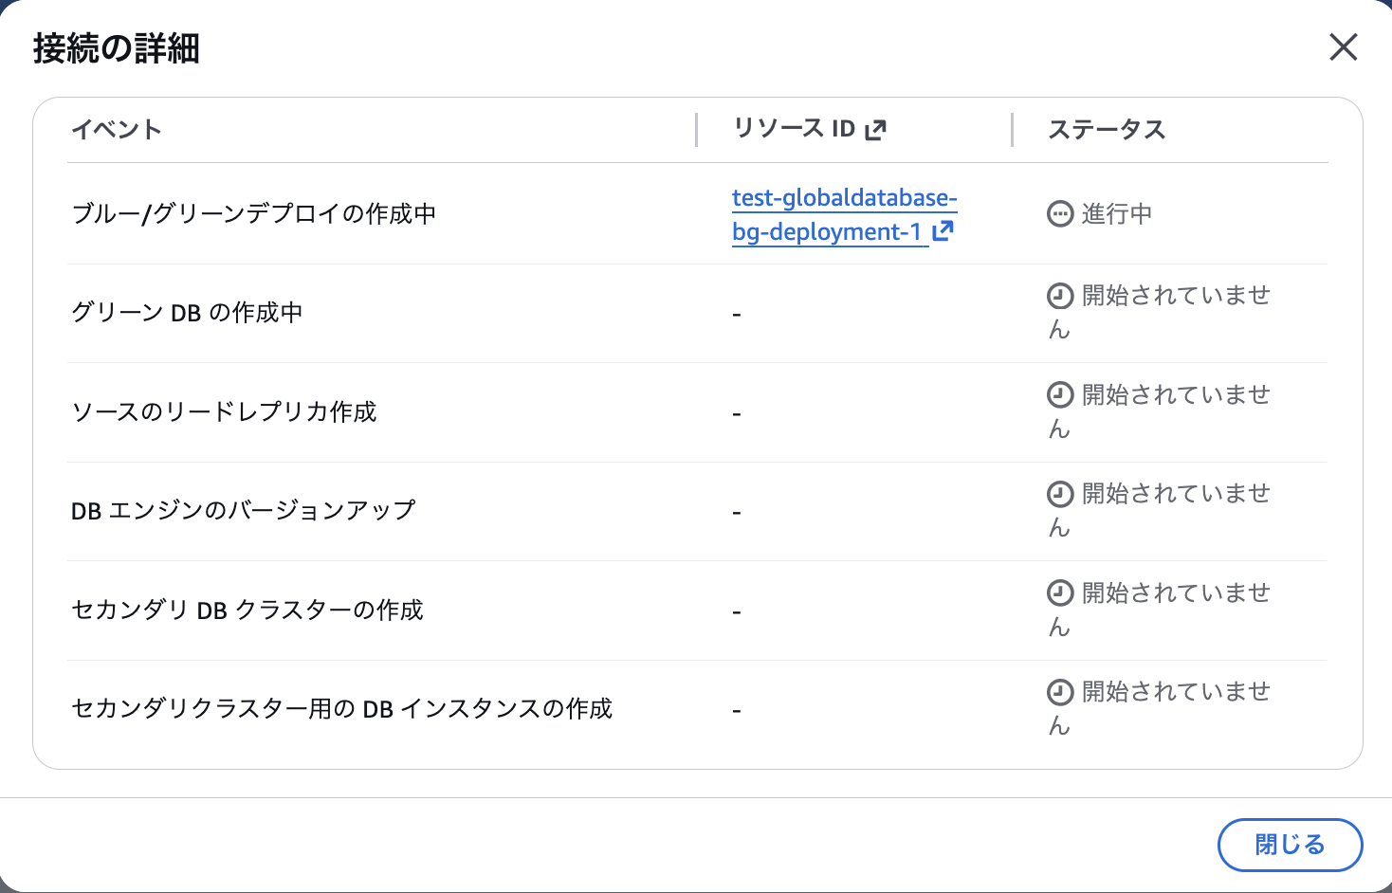1392x893 pixels.
Task: Select the DB エンジンのバージョンアップ event text
Action: pyautogui.click(x=244, y=511)
